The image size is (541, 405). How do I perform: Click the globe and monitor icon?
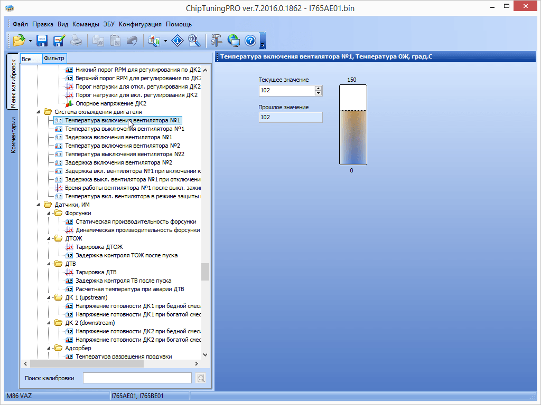(234, 40)
